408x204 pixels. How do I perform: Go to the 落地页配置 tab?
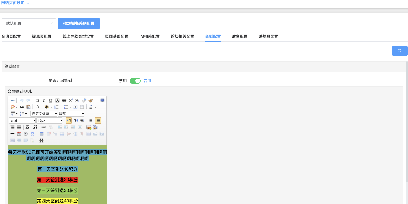coord(268,36)
